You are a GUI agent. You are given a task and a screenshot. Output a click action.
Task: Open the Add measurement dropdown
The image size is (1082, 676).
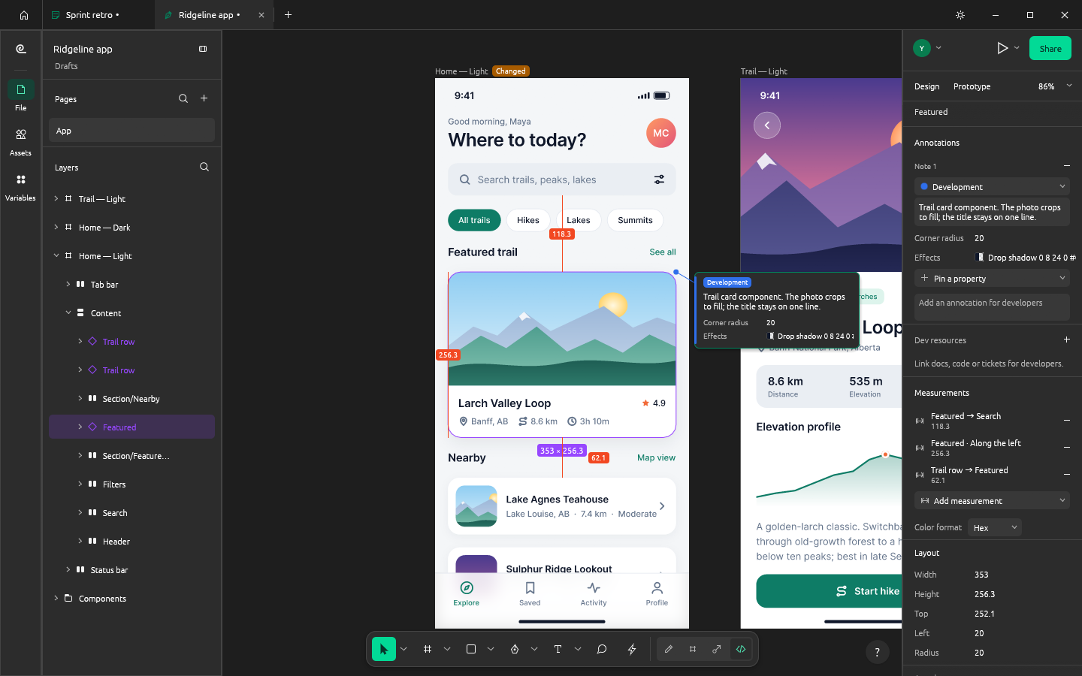click(x=992, y=500)
